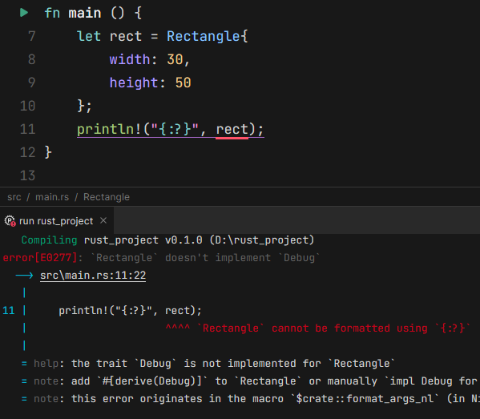The height and width of the screenshot is (419, 480).
Task: Click line number 13 in the gutter
Action: click(27, 175)
